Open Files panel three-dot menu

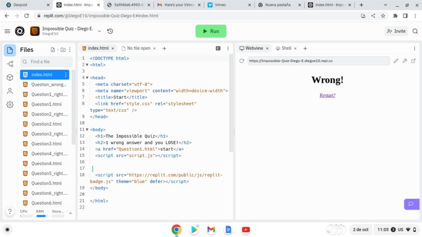[x=70, y=50]
